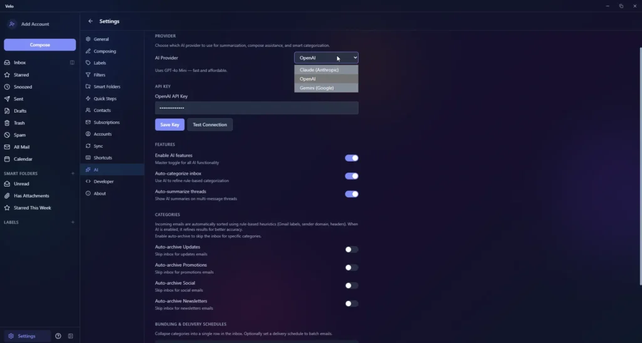Click the Composing pencil icon

(88, 51)
